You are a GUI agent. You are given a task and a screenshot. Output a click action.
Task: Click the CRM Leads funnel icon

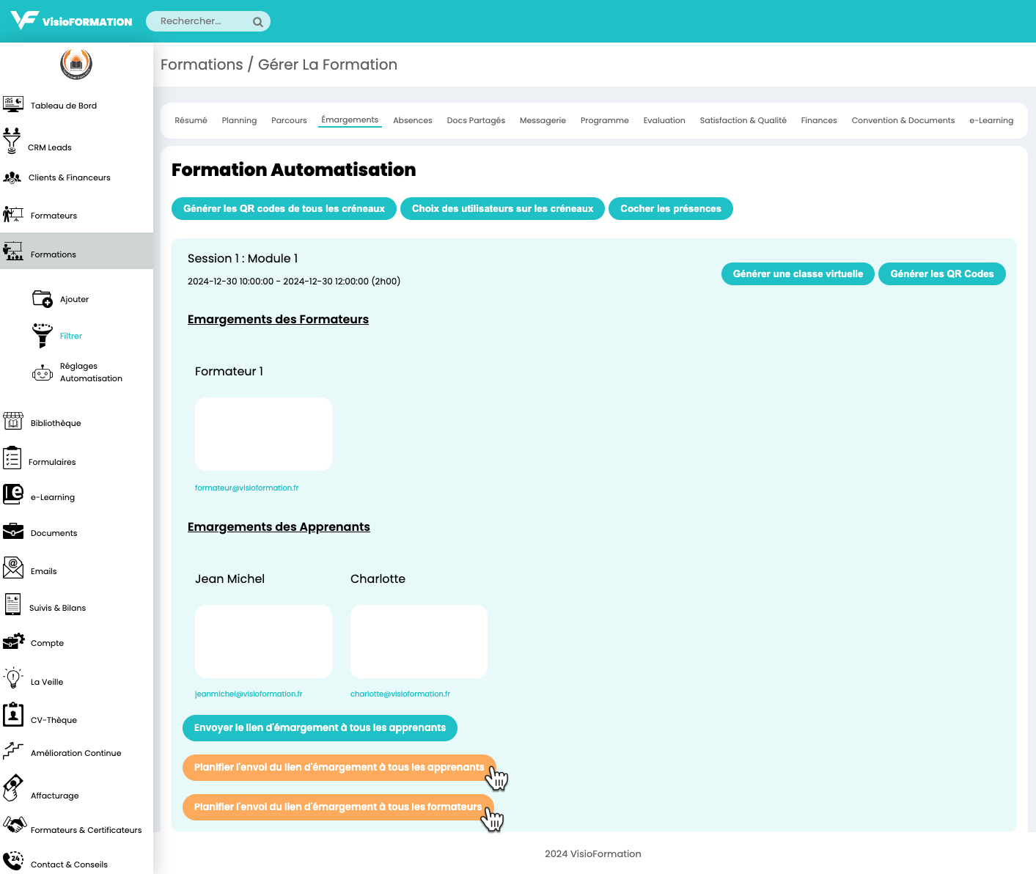pos(12,141)
